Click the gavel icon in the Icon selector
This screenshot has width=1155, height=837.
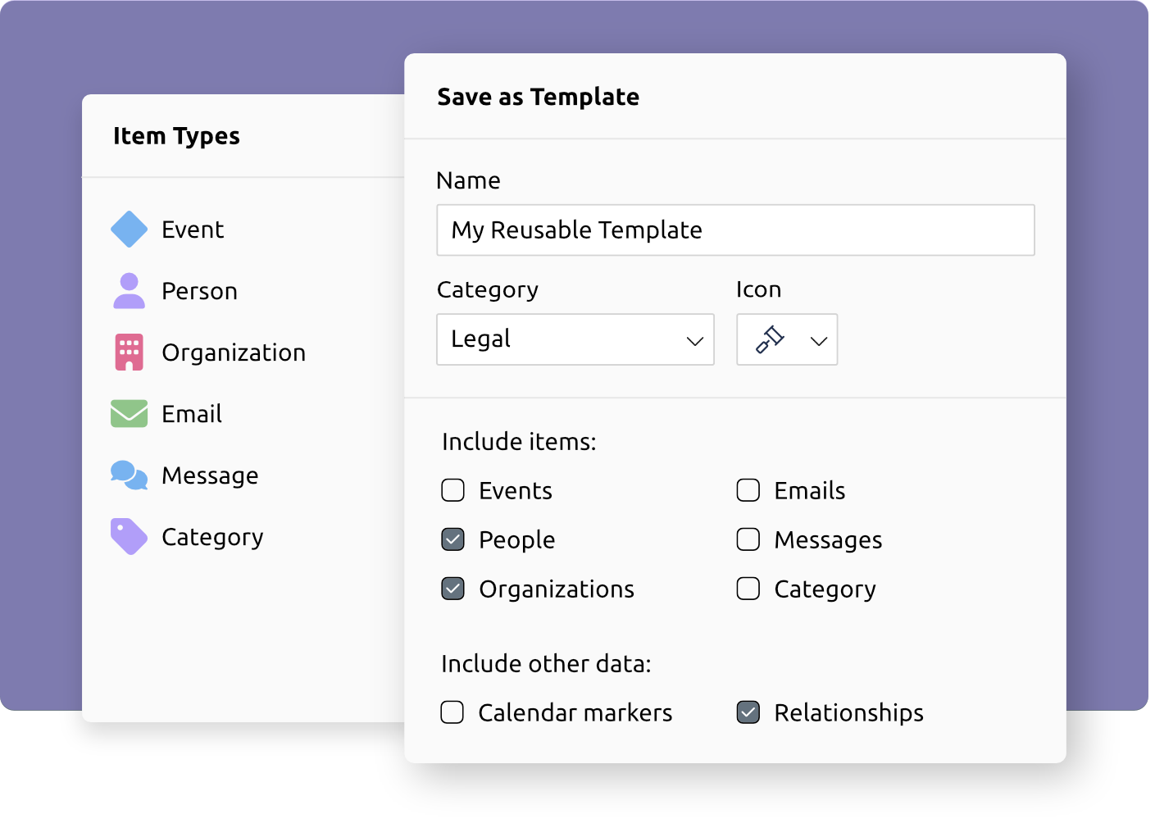point(771,339)
